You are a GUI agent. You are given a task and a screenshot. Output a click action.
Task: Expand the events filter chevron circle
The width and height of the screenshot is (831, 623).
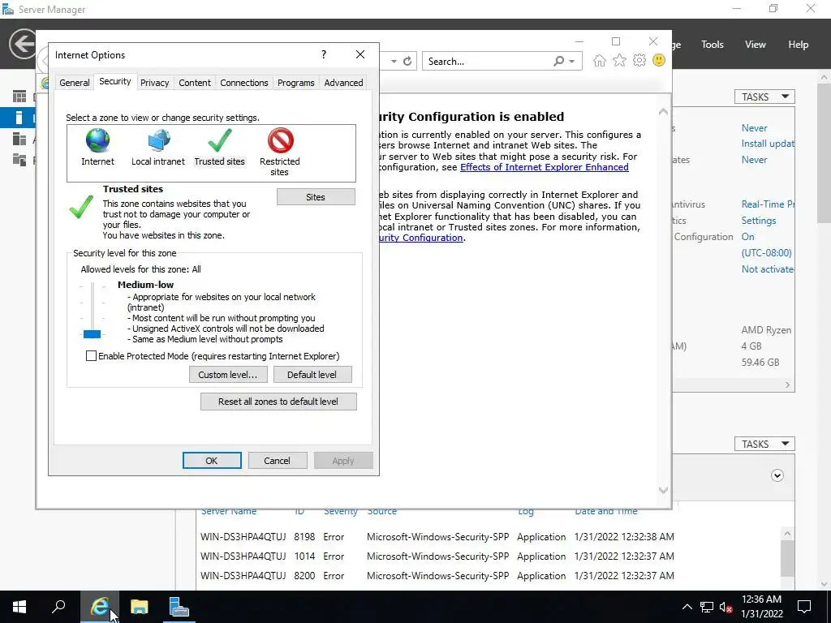pyautogui.click(x=777, y=475)
